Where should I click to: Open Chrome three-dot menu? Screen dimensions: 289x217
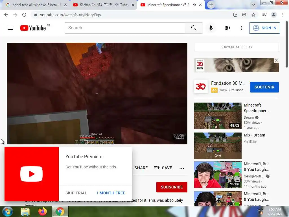coord(283,15)
